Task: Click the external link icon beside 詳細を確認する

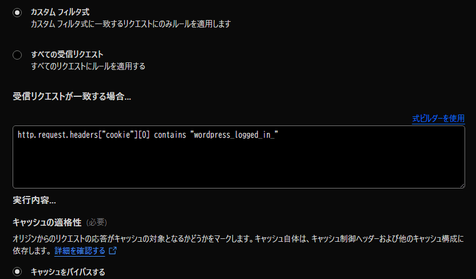Action: tap(113, 251)
